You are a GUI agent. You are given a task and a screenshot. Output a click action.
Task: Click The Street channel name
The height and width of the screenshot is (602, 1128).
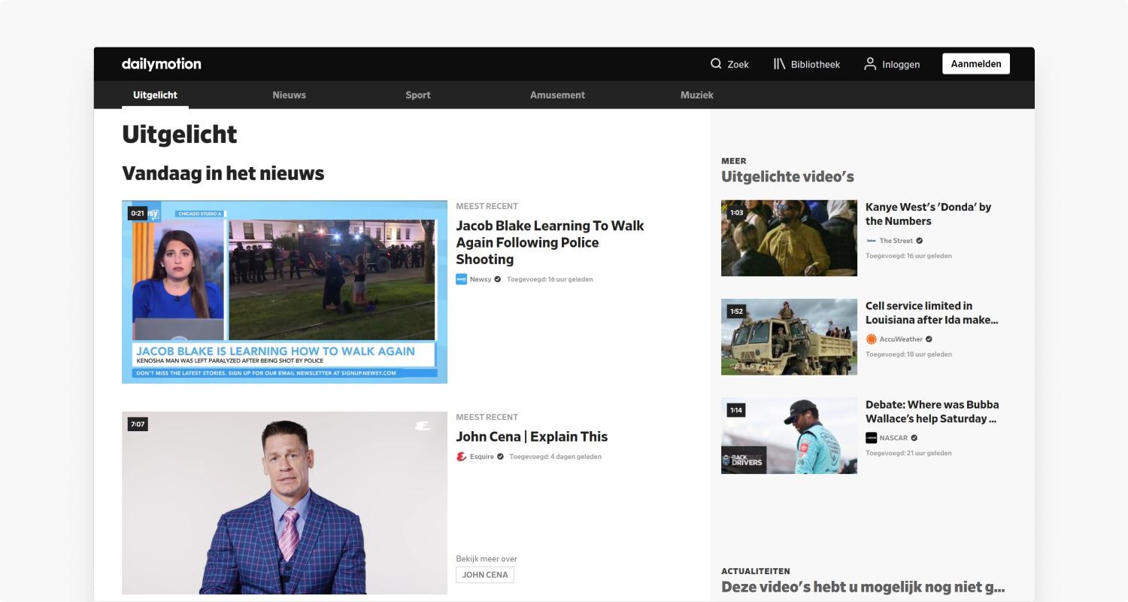[x=896, y=241]
